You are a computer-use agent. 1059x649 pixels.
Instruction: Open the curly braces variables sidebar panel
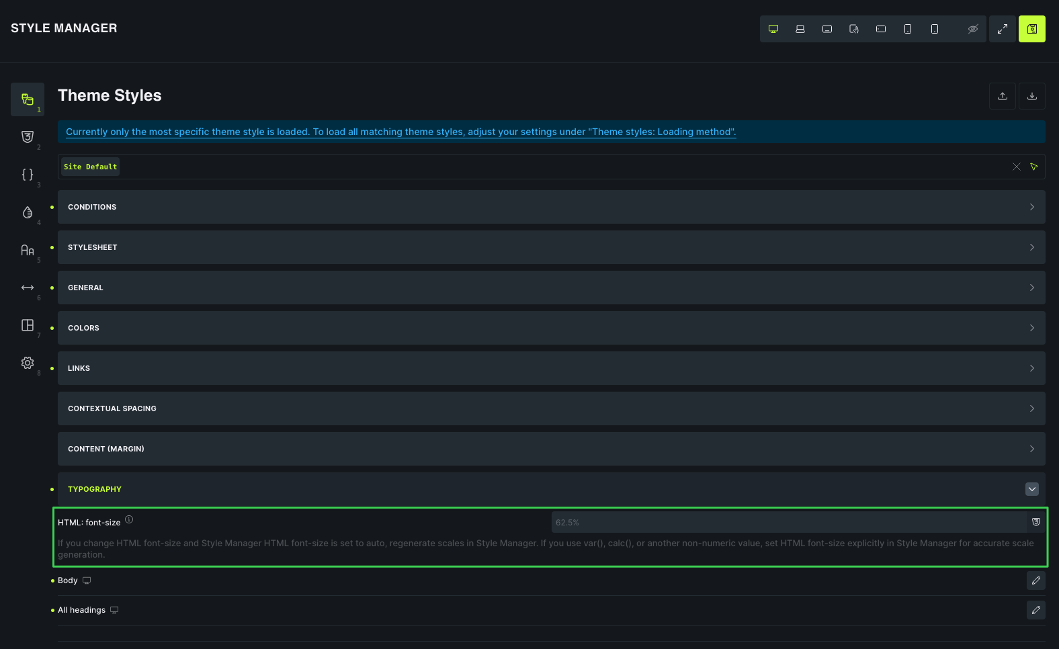(x=28, y=175)
